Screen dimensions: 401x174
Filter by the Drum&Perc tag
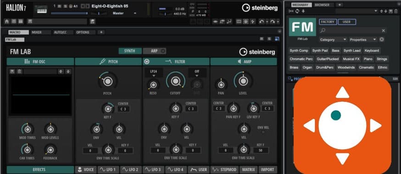(325, 67)
